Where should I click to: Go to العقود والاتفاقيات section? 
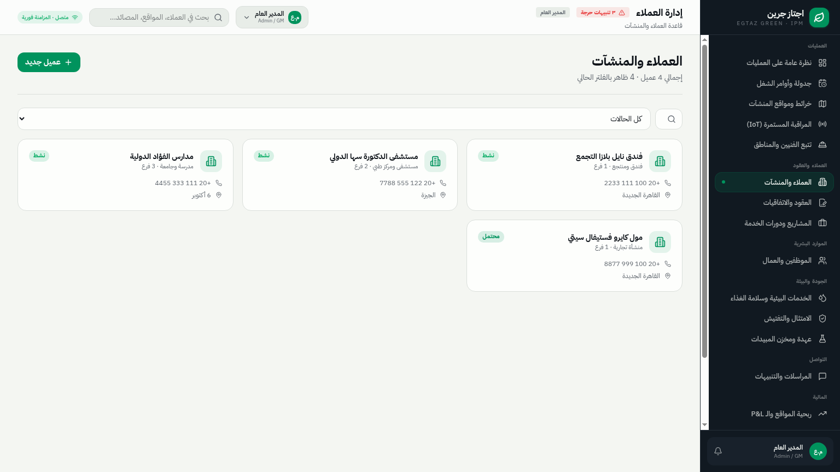(774, 203)
